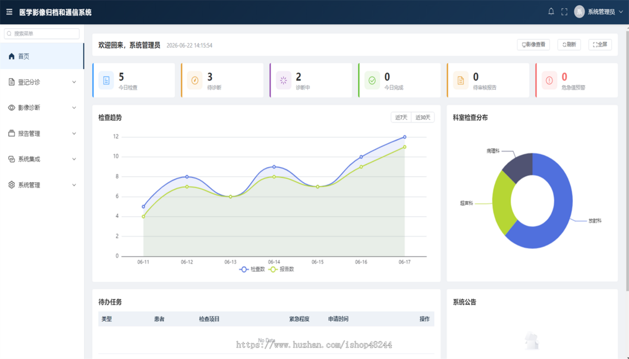This screenshot has width=629, height=359.
Task: Expand the 影像诊断 menu chevron
Action: 74,108
